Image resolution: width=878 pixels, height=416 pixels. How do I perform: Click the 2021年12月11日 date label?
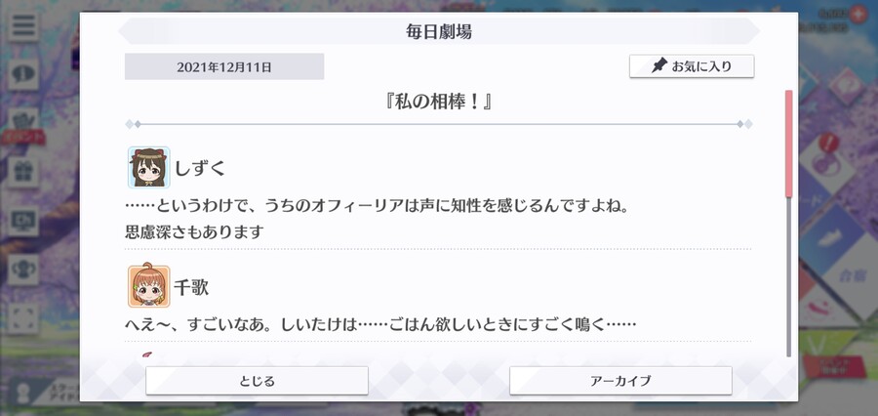[x=224, y=66]
